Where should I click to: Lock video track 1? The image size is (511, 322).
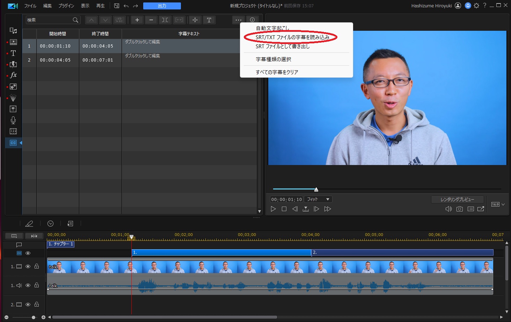37,266
